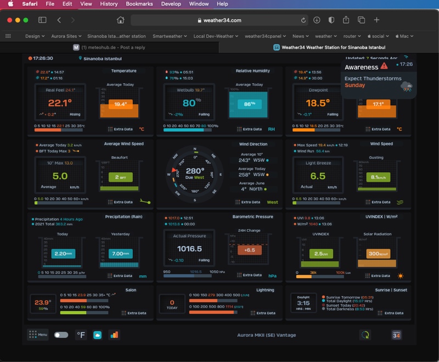Screen dimensions: 439x362
Task: Open Extra Data in the Average Wind Speed panel
Action: click(120, 202)
